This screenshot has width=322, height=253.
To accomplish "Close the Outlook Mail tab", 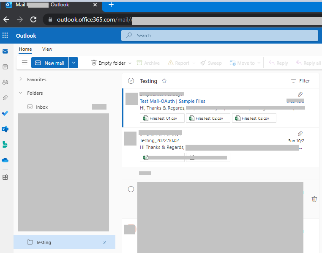I will pyautogui.click(x=95, y=5).
